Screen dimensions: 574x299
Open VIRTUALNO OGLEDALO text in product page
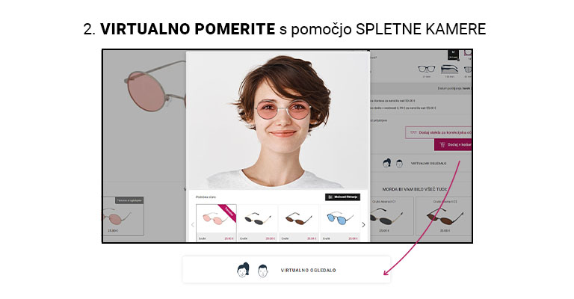coord(429,164)
